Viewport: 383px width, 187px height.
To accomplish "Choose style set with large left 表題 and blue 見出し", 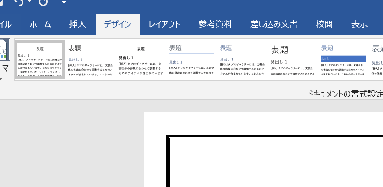I will pyautogui.click(x=90, y=60).
